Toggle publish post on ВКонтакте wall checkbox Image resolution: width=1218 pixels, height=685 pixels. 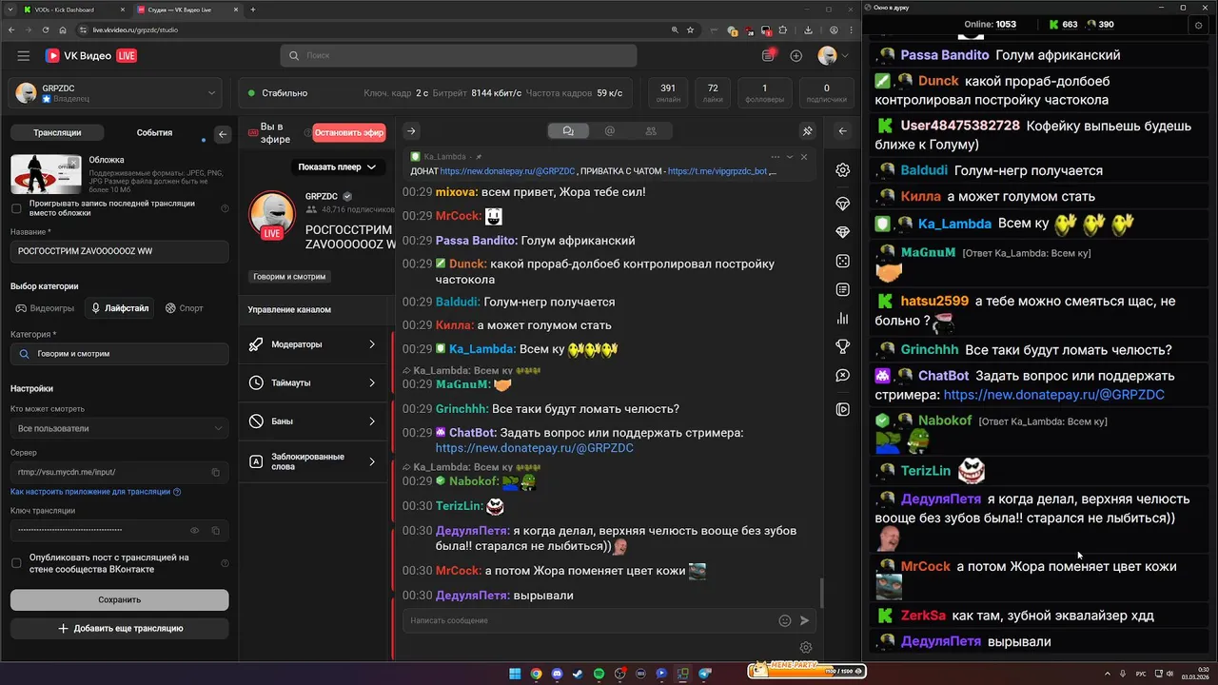click(16, 563)
